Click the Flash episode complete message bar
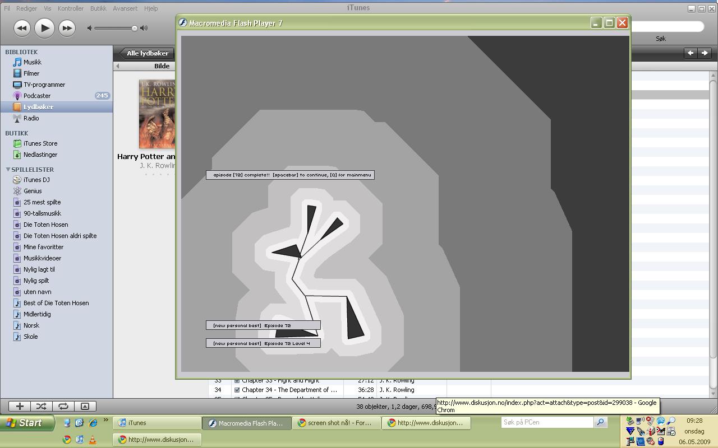This screenshot has height=448, width=718. (290, 175)
